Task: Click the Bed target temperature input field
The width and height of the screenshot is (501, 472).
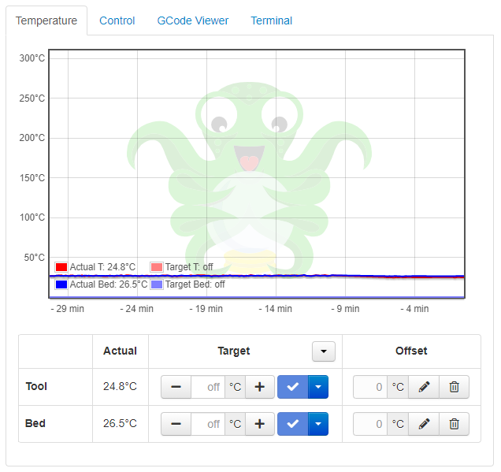Action: [x=208, y=424]
